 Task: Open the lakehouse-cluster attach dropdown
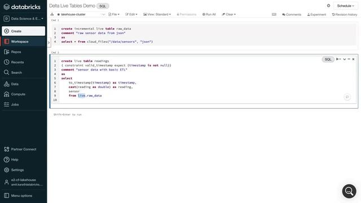(81, 14)
